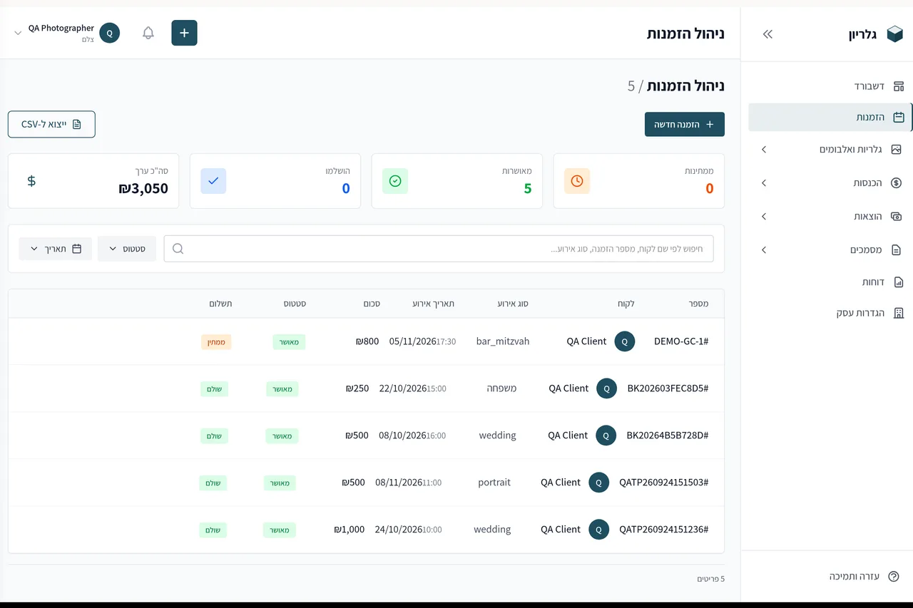Collapse the sidebar with the double-chevron icon
The image size is (913, 608).
pyautogui.click(x=767, y=34)
